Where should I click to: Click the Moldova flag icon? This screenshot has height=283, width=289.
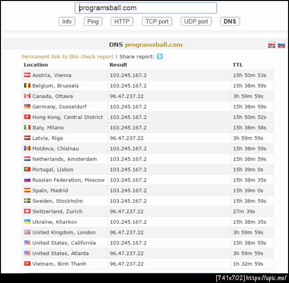click(x=27, y=148)
